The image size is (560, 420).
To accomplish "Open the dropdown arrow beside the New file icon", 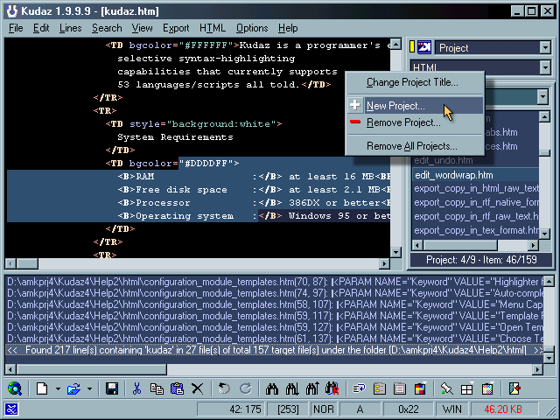I will click(x=58, y=388).
